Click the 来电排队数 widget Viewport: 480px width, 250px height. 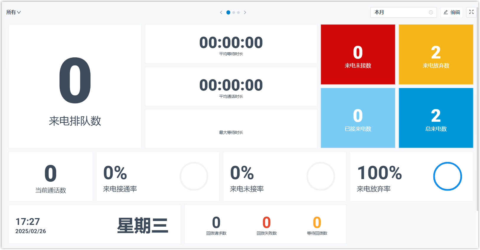pos(75,86)
